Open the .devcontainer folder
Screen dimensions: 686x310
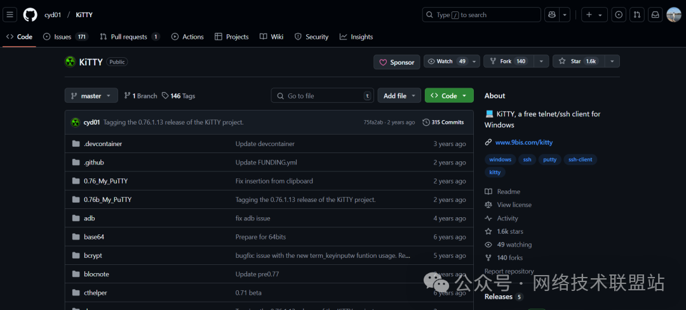click(x=103, y=144)
